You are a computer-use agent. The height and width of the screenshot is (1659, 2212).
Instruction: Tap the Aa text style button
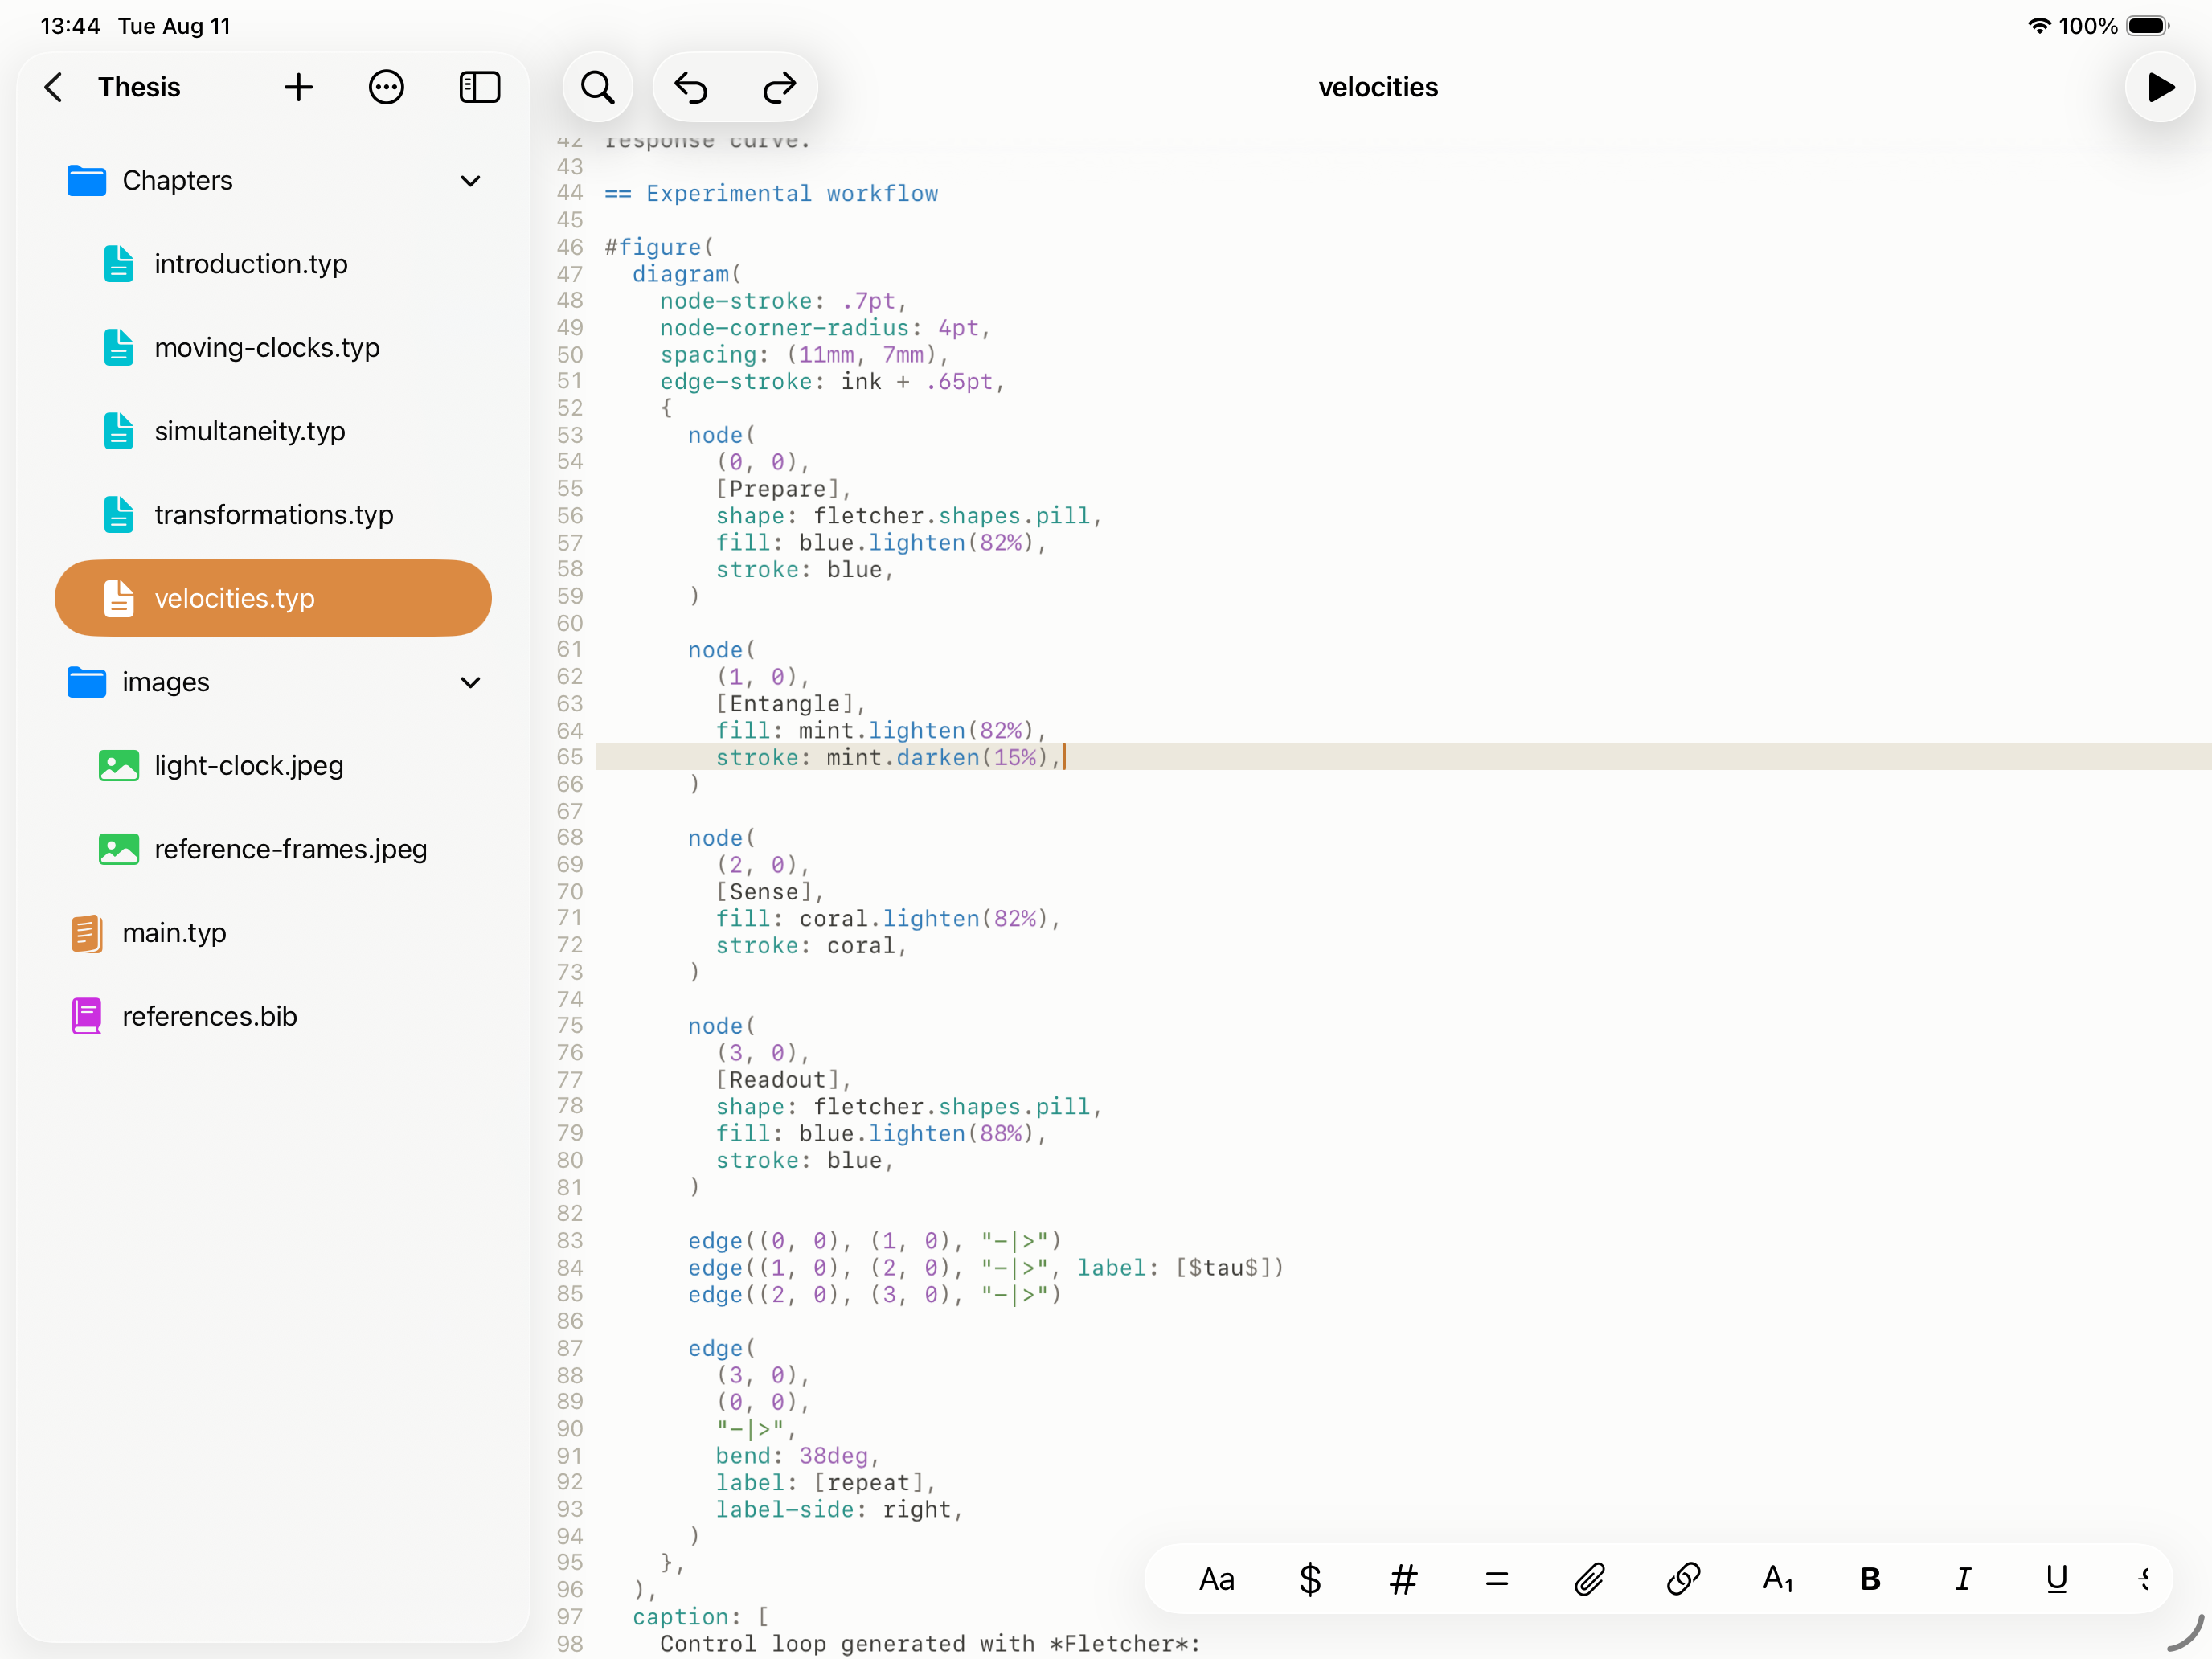pos(1216,1579)
